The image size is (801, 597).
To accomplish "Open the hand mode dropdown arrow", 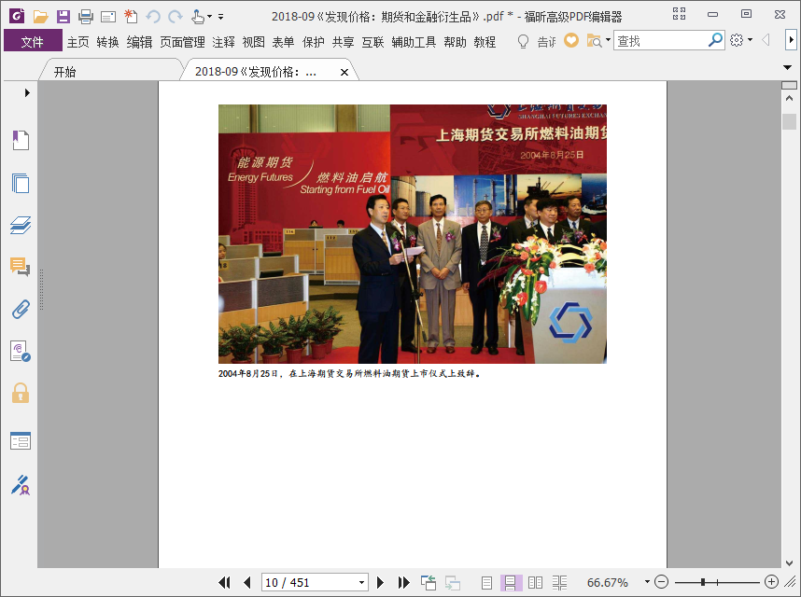I will click(x=209, y=17).
